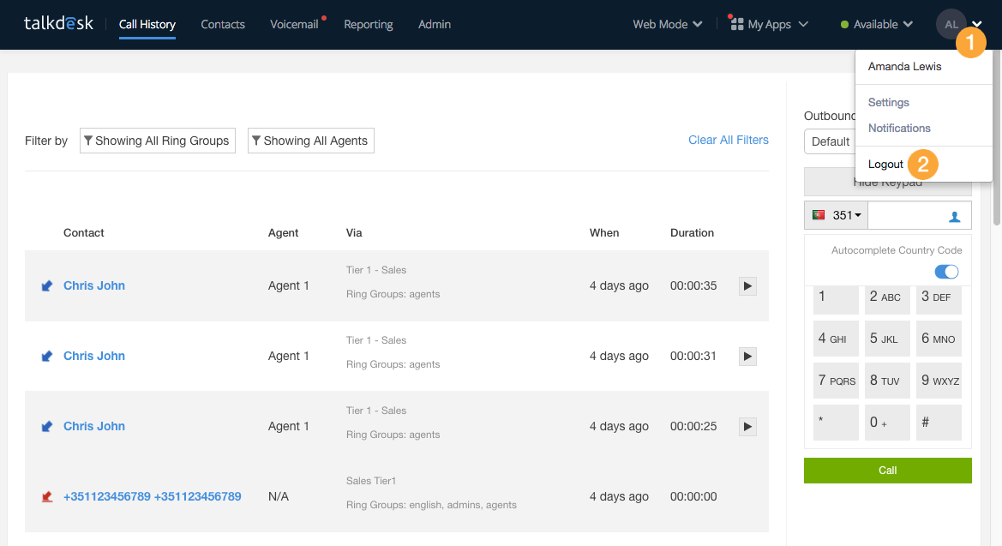Go to the Reporting tab
This screenshot has height=546, width=1002.
tap(368, 24)
